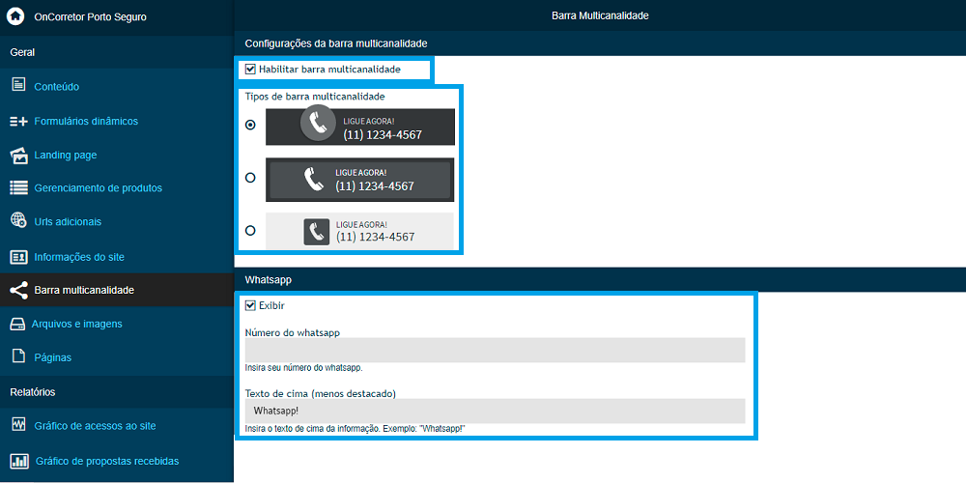Go to Gráfico de propostas recebidas

tap(106, 461)
